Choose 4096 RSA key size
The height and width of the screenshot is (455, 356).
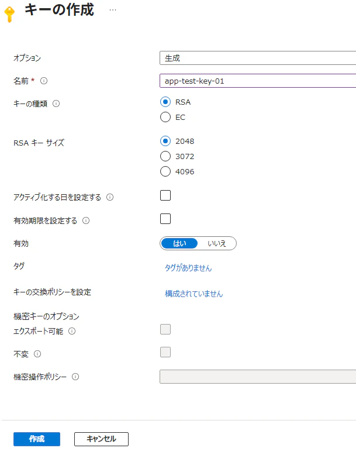click(x=165, y=171)
